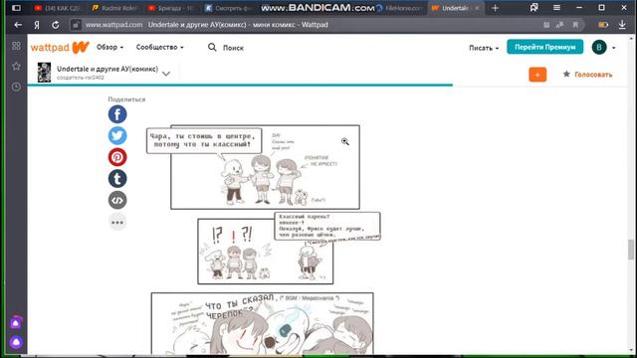The image size is (637, 358).
Task: Open the Писать dropdown
Action: pos(484,48)
